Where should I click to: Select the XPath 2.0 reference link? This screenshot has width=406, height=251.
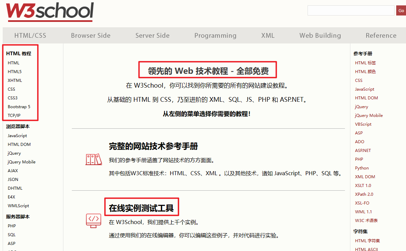click(364, 194)
